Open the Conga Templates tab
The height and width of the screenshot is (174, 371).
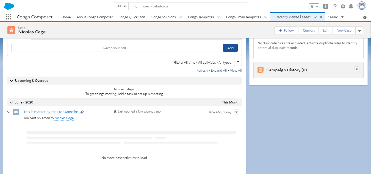click(201, 17)
